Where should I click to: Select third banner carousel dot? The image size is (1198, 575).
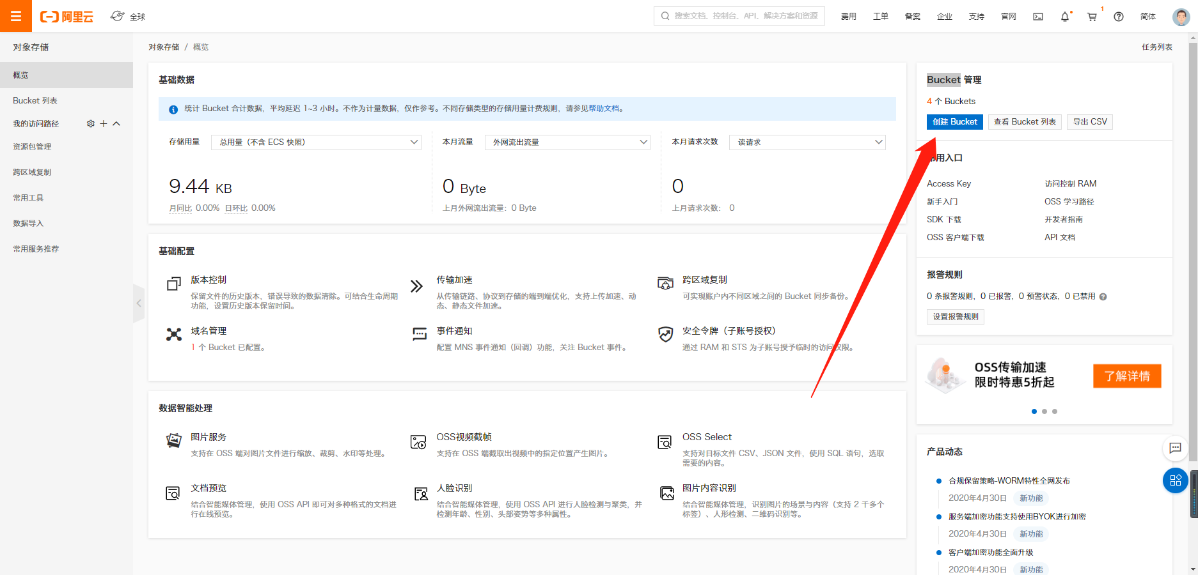pyautogui.click(x=1055, y=411)
